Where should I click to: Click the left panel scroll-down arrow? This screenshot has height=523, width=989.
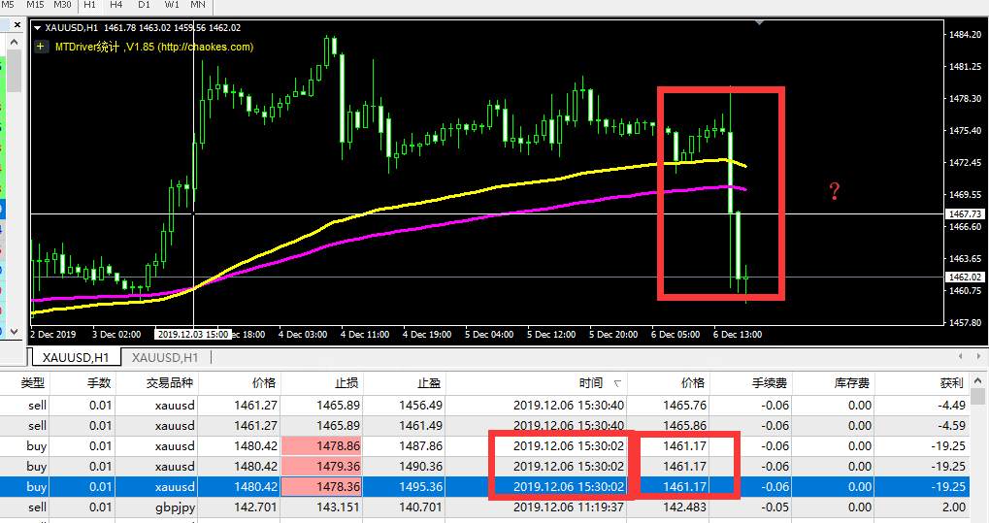point(15,331)
